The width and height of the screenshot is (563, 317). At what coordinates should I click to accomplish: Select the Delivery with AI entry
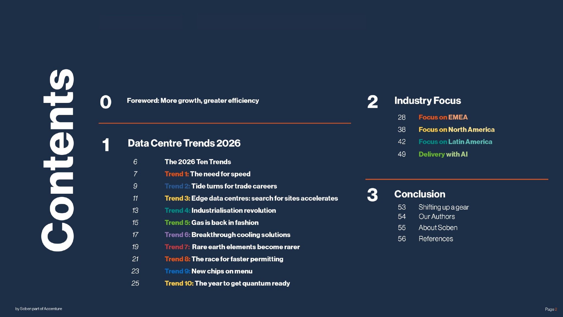pyautogui.click(x=443, y=154)
